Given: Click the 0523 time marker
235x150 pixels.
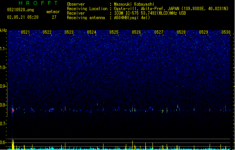Looking at the screenshot, I should click(x=69, y=32).
